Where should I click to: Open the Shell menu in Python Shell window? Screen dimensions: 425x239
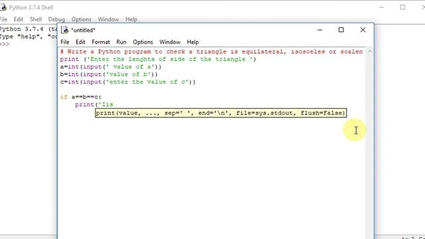(35, 19)
